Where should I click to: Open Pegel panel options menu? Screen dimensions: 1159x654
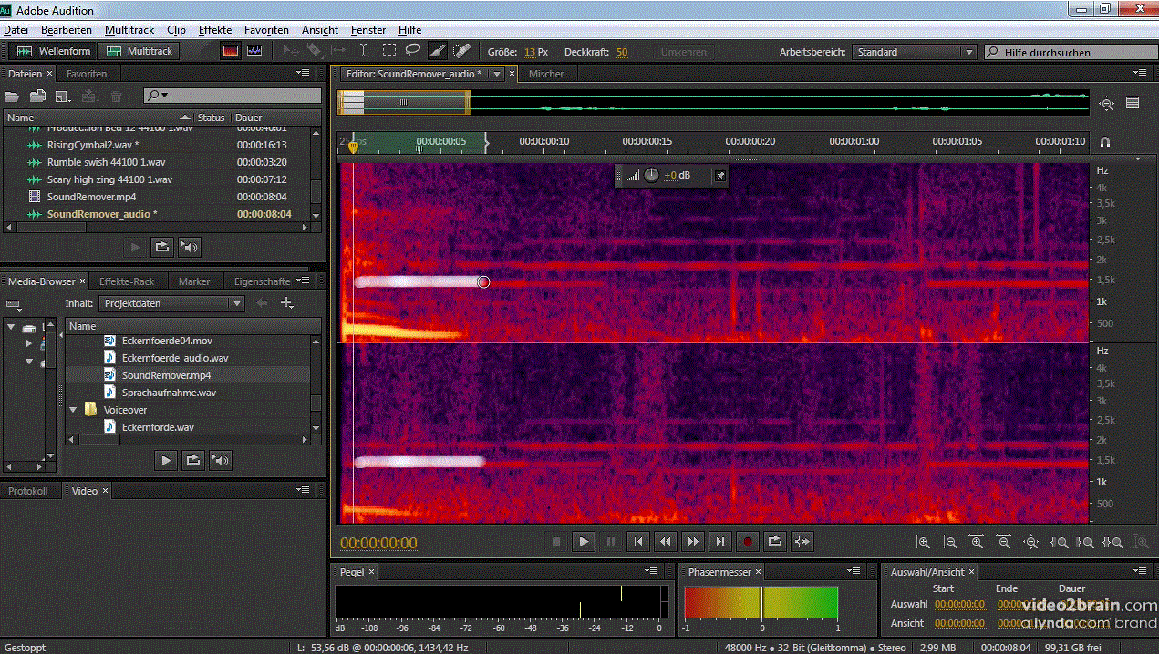tap(652, 571)
